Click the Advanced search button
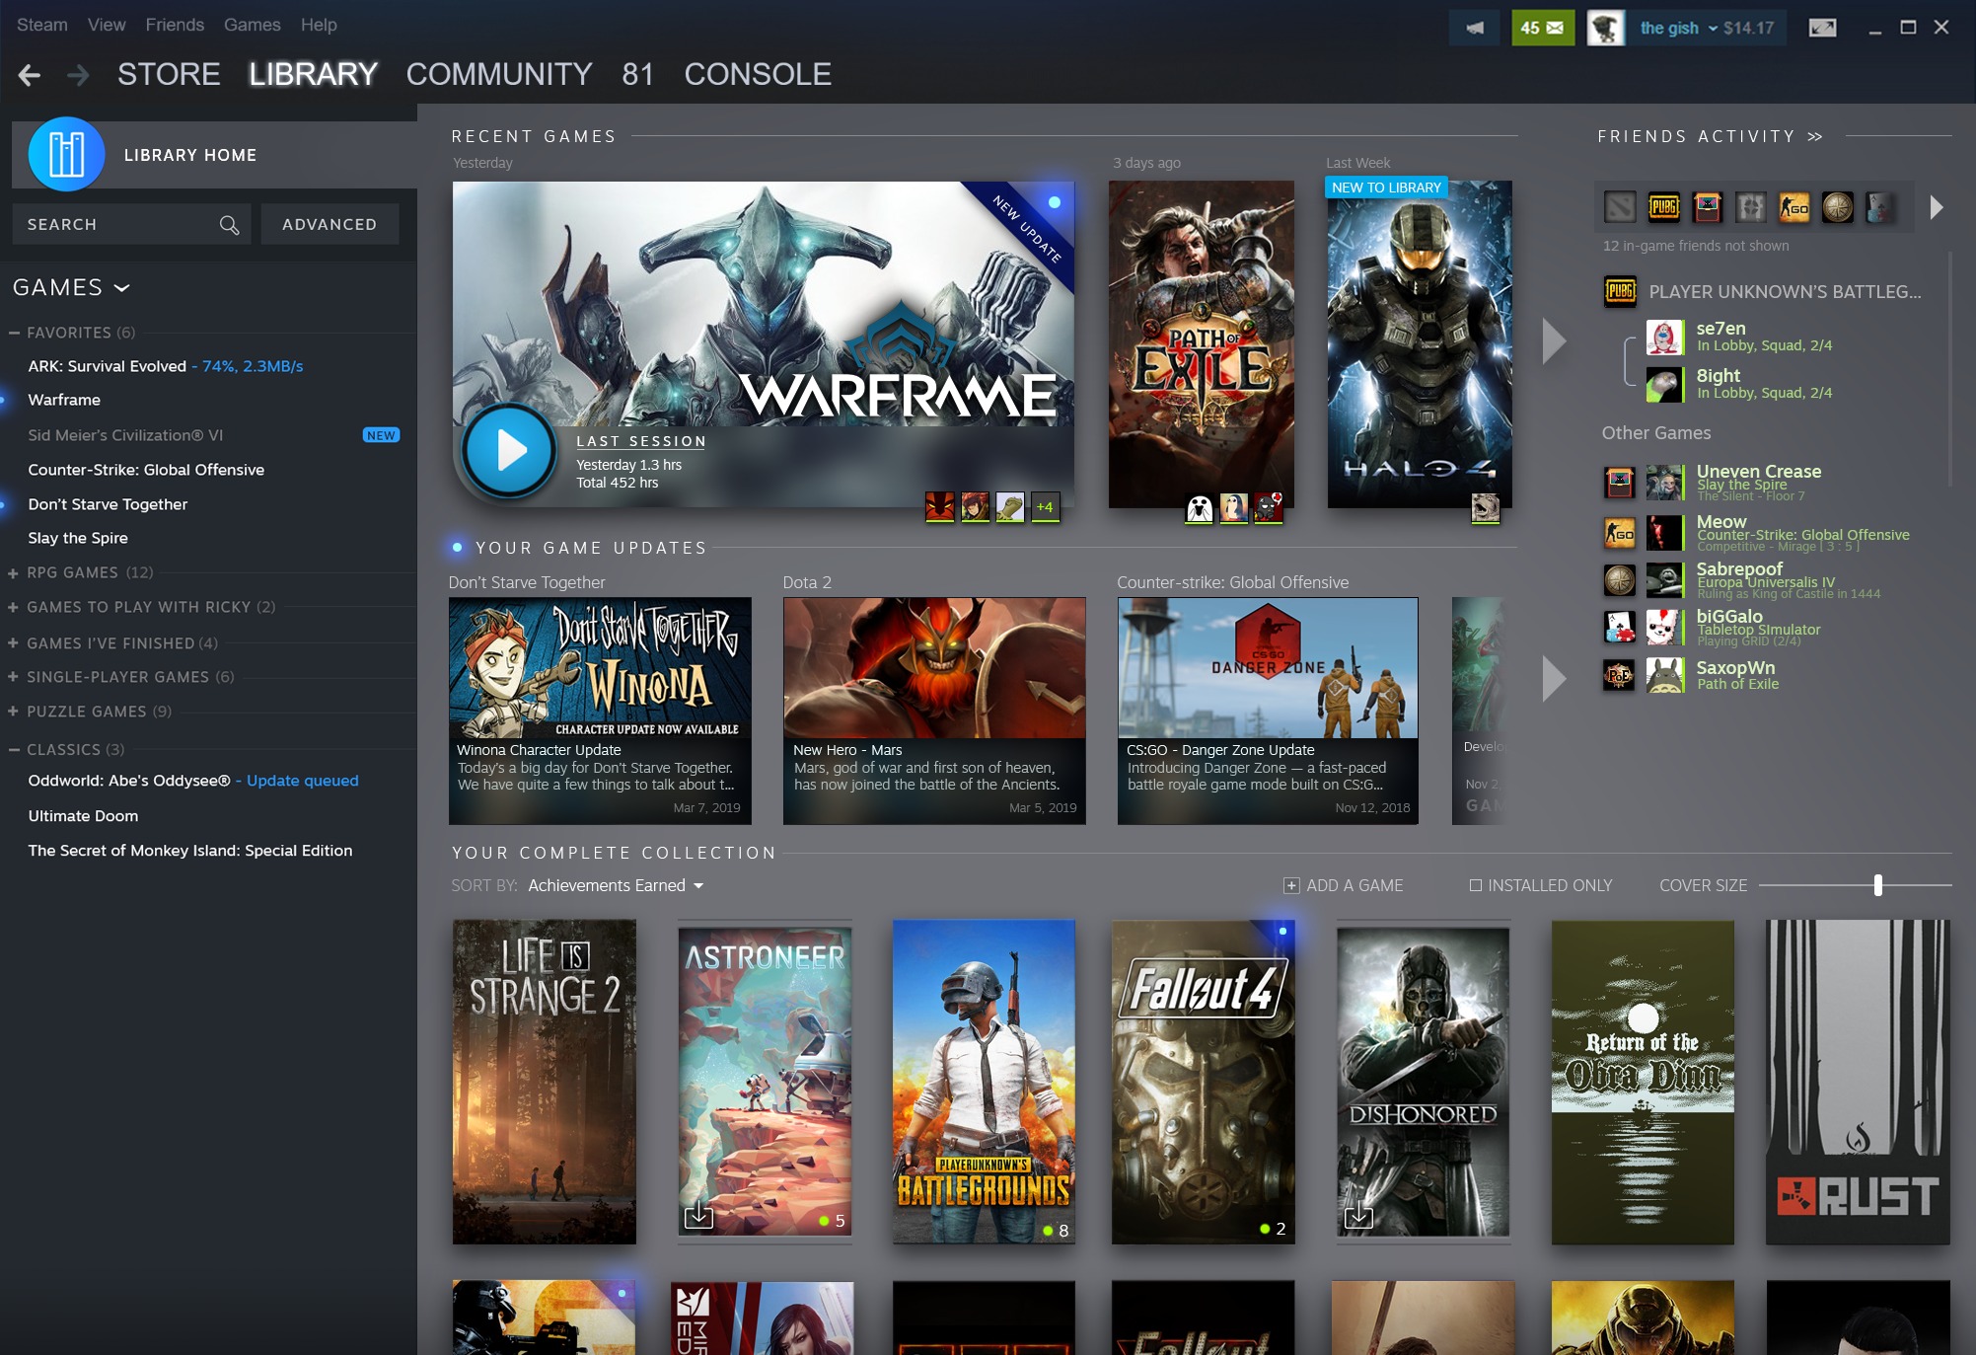 [329, 225]
